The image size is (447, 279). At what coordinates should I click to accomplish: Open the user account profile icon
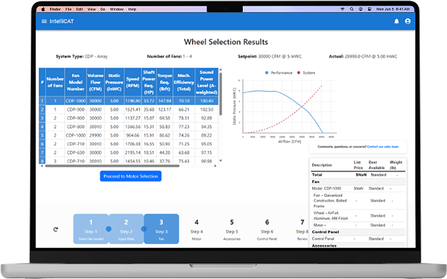click(407, 21)
